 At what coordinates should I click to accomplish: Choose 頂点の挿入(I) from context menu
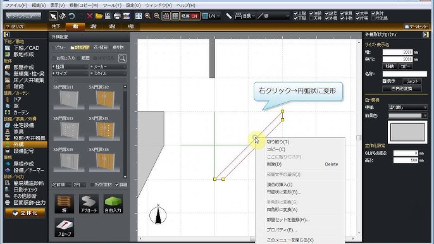pos(279,185)
